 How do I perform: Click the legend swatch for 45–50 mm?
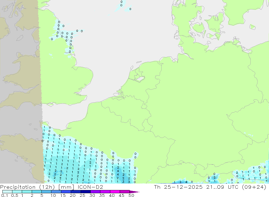(x=125, y=192)
